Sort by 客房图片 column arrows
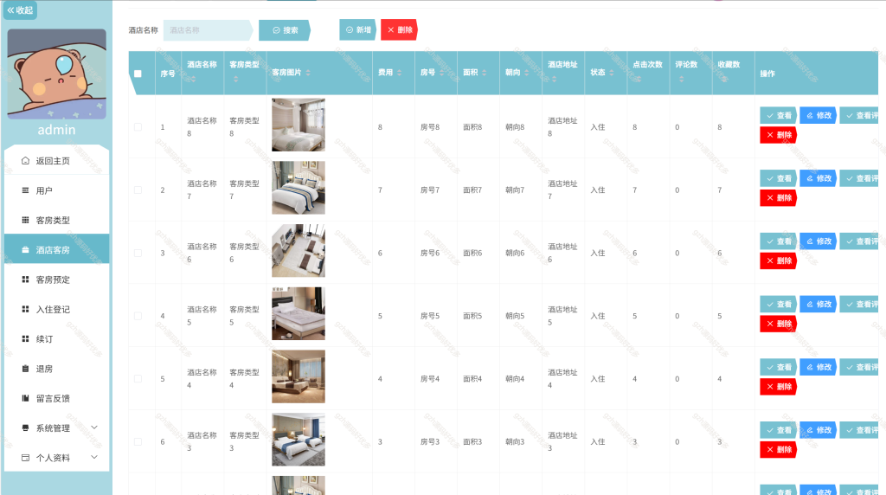The image size is (886, 495). [x=308, y=73]
